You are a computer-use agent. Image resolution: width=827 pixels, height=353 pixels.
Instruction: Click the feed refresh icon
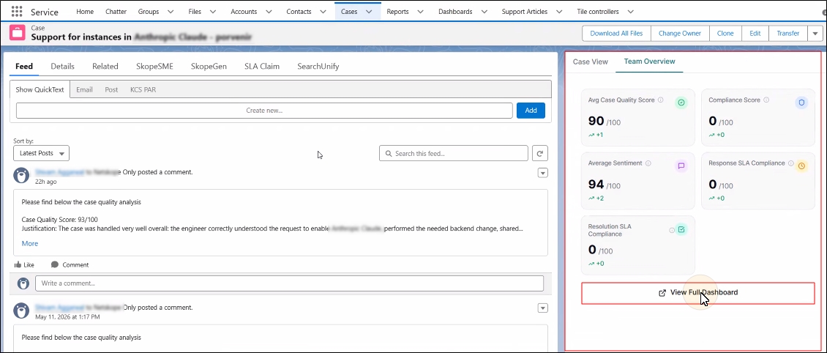[x=539, y=154]
